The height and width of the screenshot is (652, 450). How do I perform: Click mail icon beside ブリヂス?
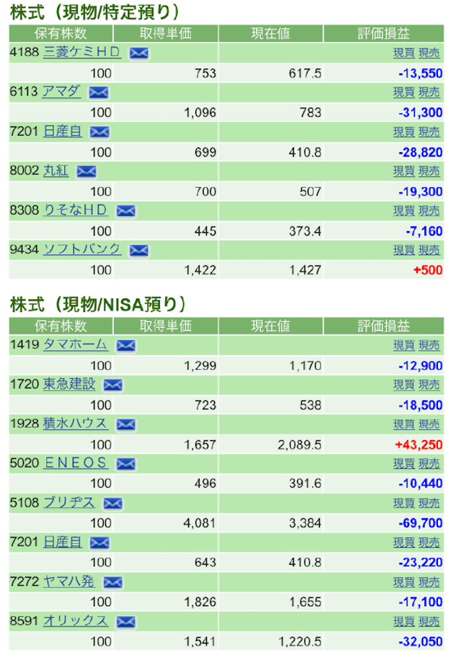[x=113, y=504]
